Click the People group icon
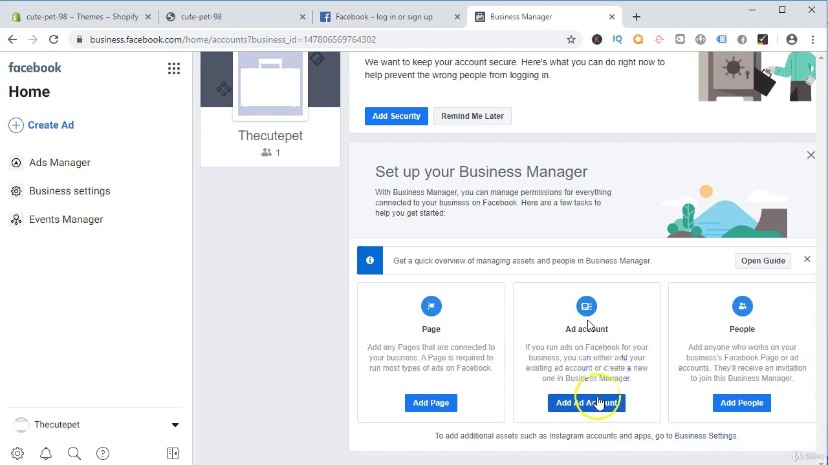Image resolution: width=828 pixels, height=465 pixels. (743, 306)
